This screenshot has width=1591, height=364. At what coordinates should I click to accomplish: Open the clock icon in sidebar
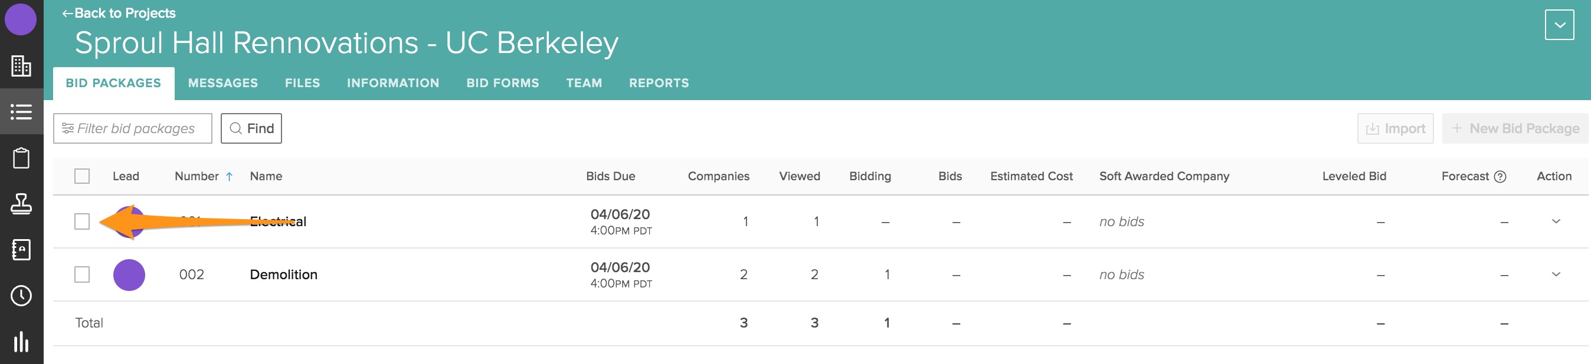(x=21, y=296)
